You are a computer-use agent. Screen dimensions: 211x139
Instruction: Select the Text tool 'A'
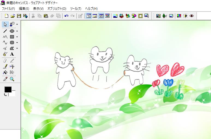tap(12, 54)
